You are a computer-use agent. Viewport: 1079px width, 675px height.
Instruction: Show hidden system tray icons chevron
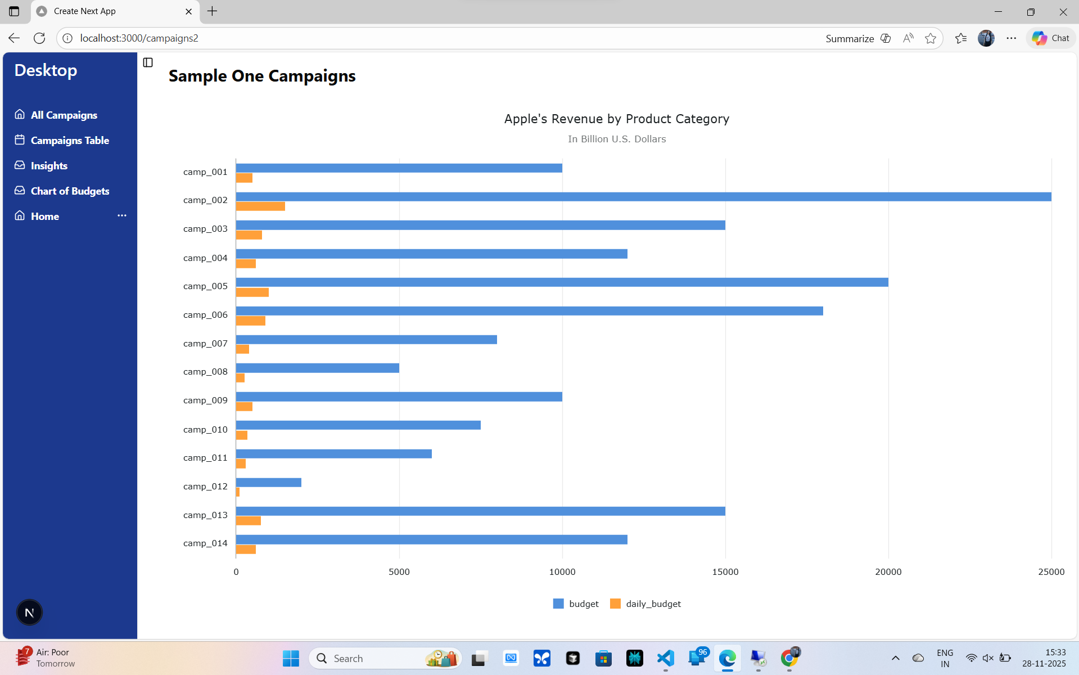click(895, 658)
